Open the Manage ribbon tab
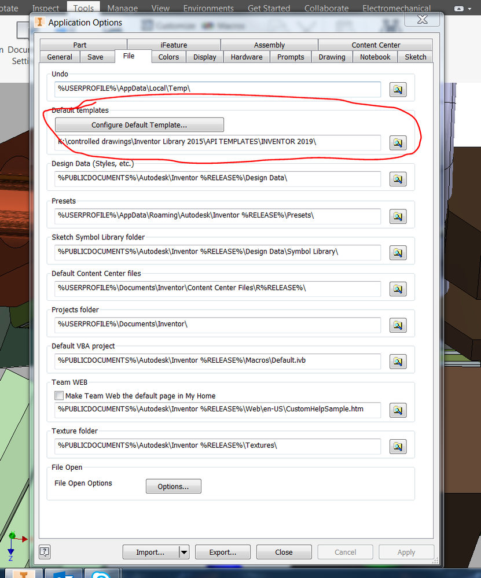This screenshot has width=481, height=578. click(x=123, y=8)
